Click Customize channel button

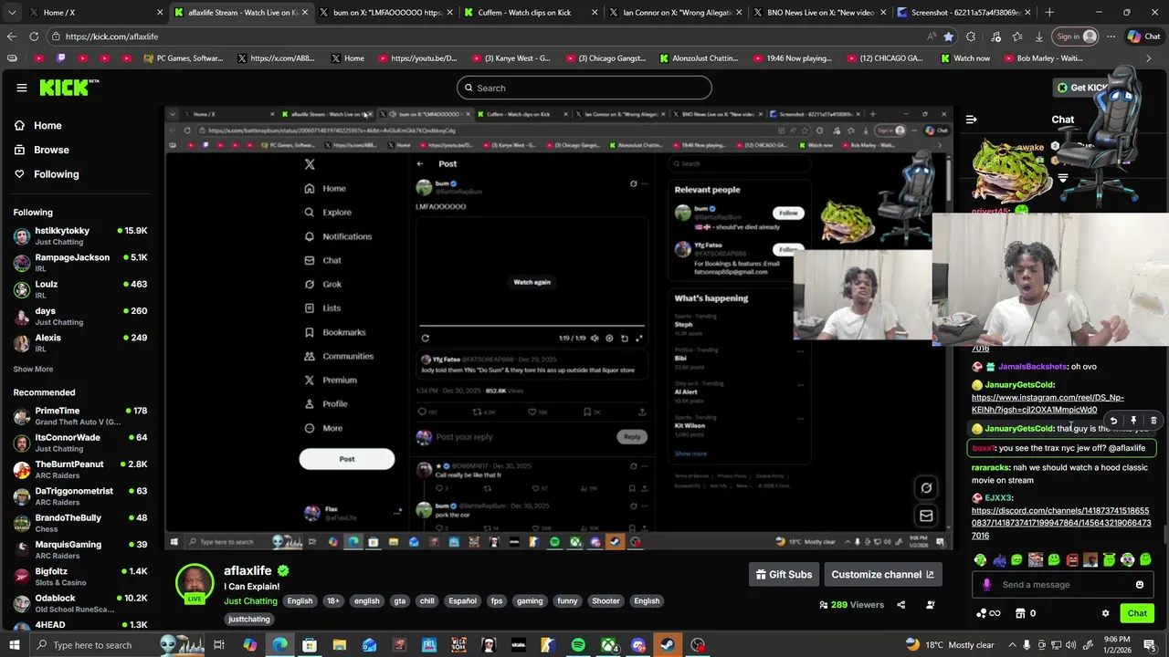pyautogui.click(x=882, y=575)
